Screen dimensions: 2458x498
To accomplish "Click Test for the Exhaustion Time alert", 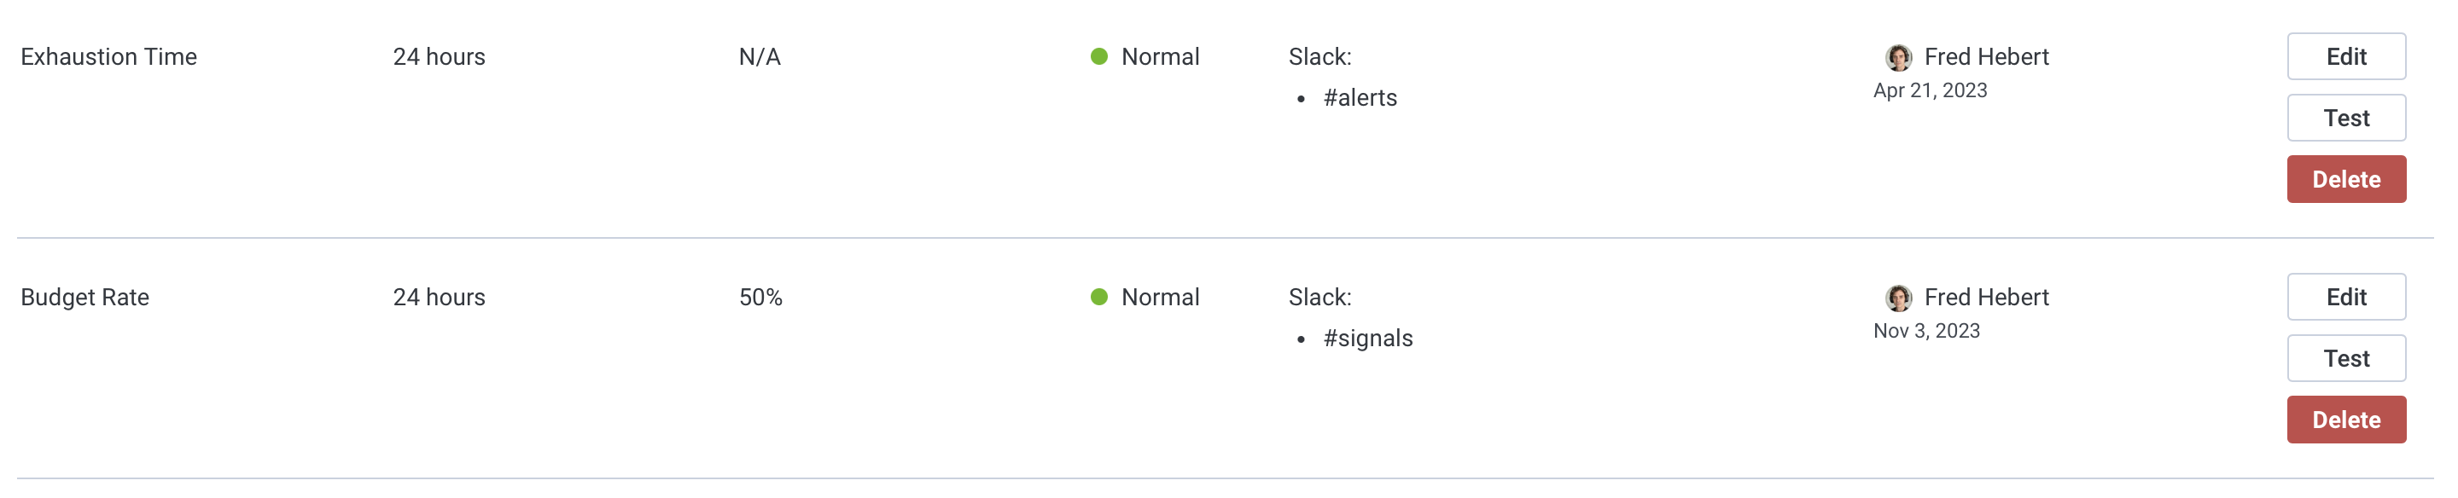I will click(x=2346, y=118).
